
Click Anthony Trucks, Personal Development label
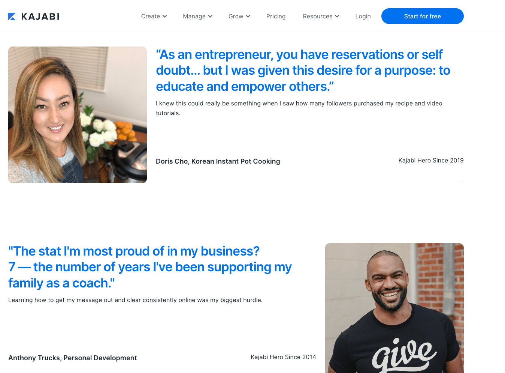72,358
